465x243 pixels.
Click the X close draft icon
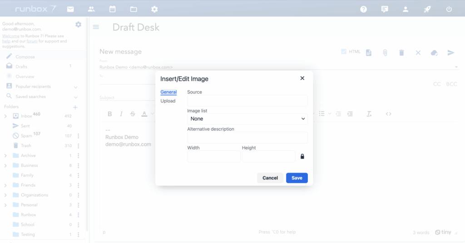coord(418,53)
